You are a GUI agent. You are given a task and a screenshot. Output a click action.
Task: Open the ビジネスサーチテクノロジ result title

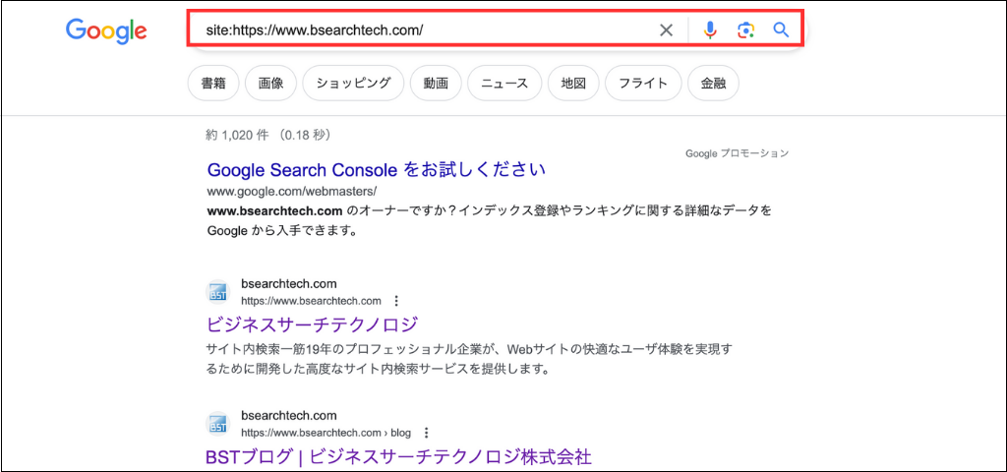pyautogui.click(x=312, y=324)
